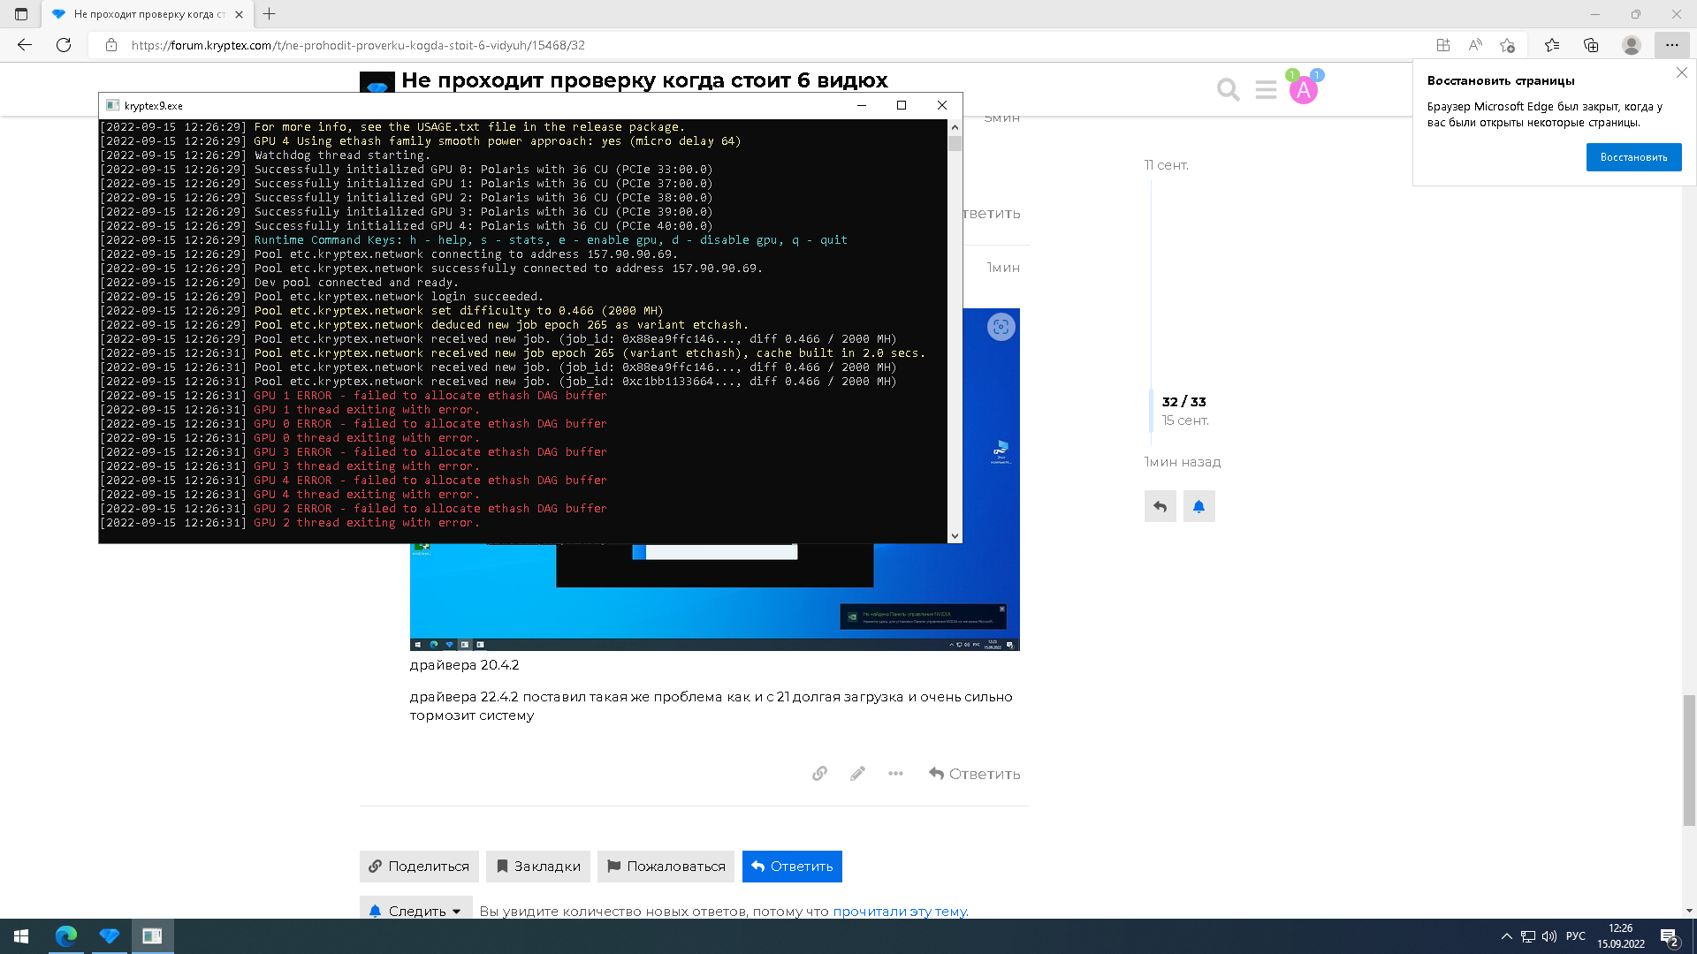Jump to 11 сент. on timeline
This screenshot has height=954, width=1697.
(x=1166, y=165)
